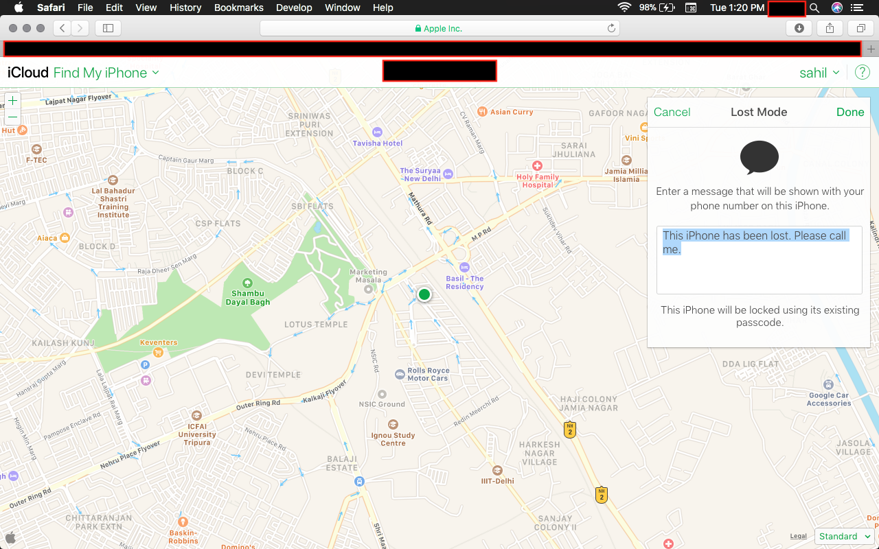Zoom out on the map
Viewport: 879px width, 549px height.
point(12,117)
